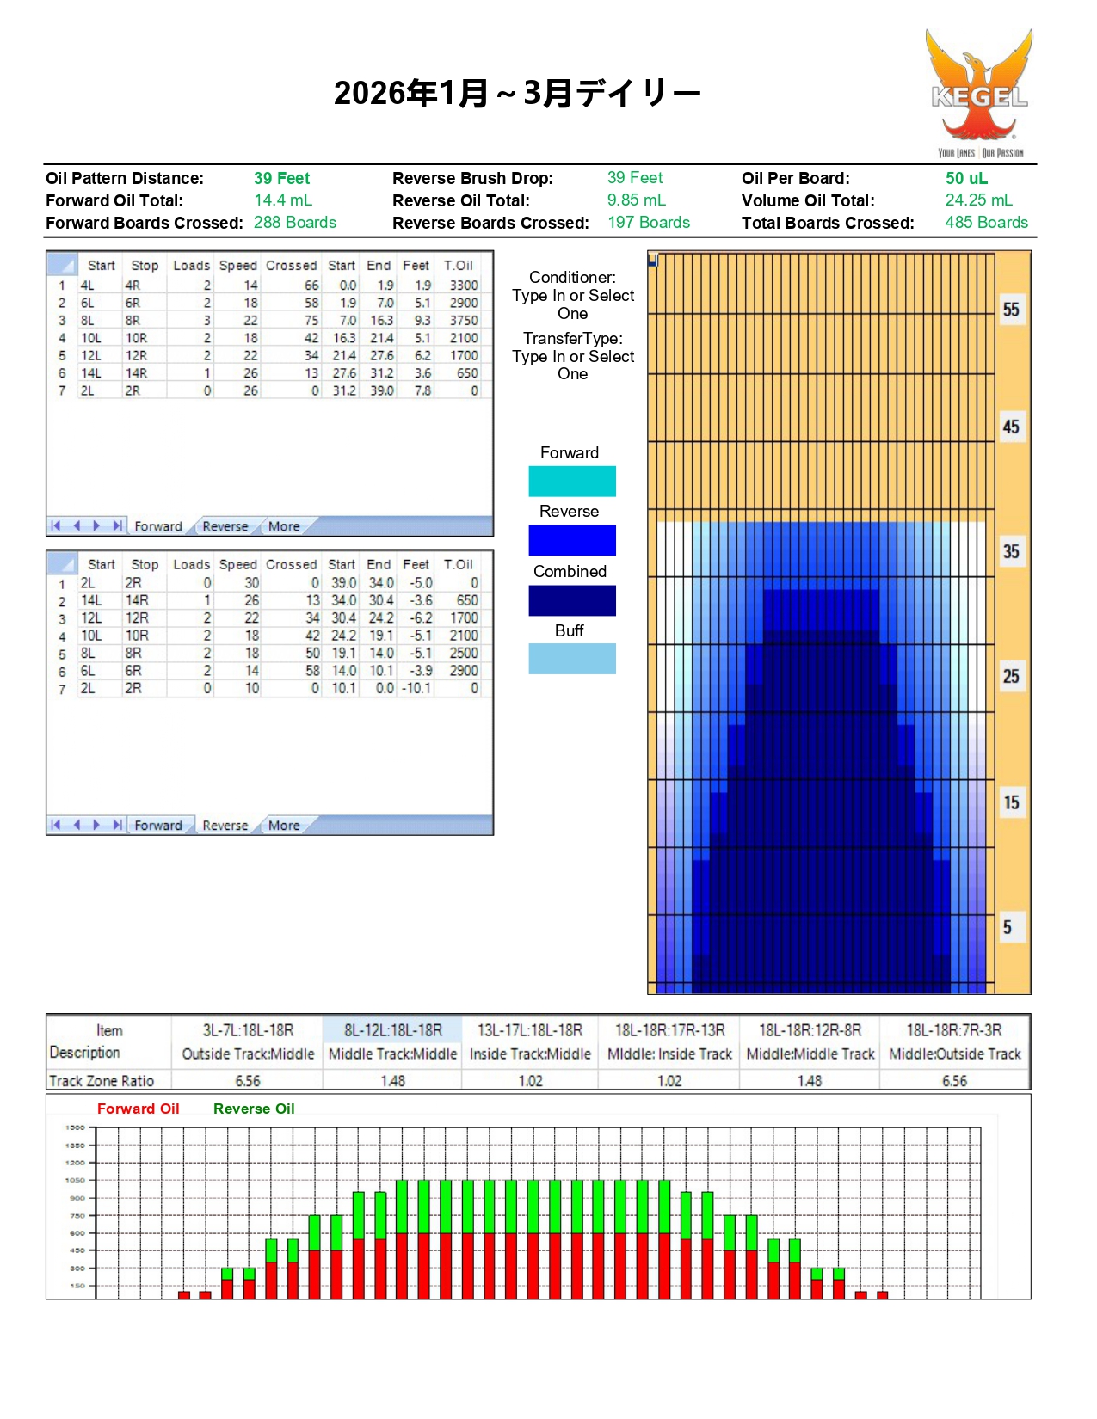Click first-sheet arrow in upper table

[56, 525]
